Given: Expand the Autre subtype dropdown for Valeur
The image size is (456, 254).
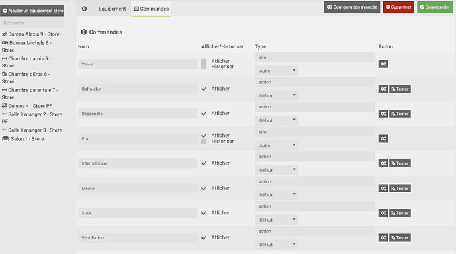Looking at the screenshot, I should coord(277,71).
